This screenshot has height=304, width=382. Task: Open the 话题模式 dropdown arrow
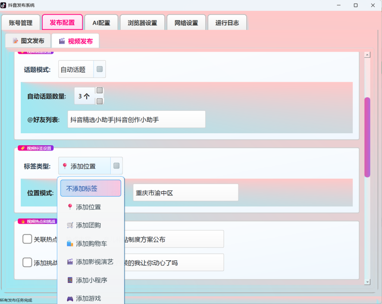(100, 69)
